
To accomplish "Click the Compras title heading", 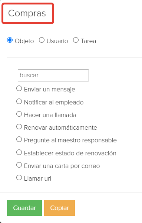I will click(27, 13).
